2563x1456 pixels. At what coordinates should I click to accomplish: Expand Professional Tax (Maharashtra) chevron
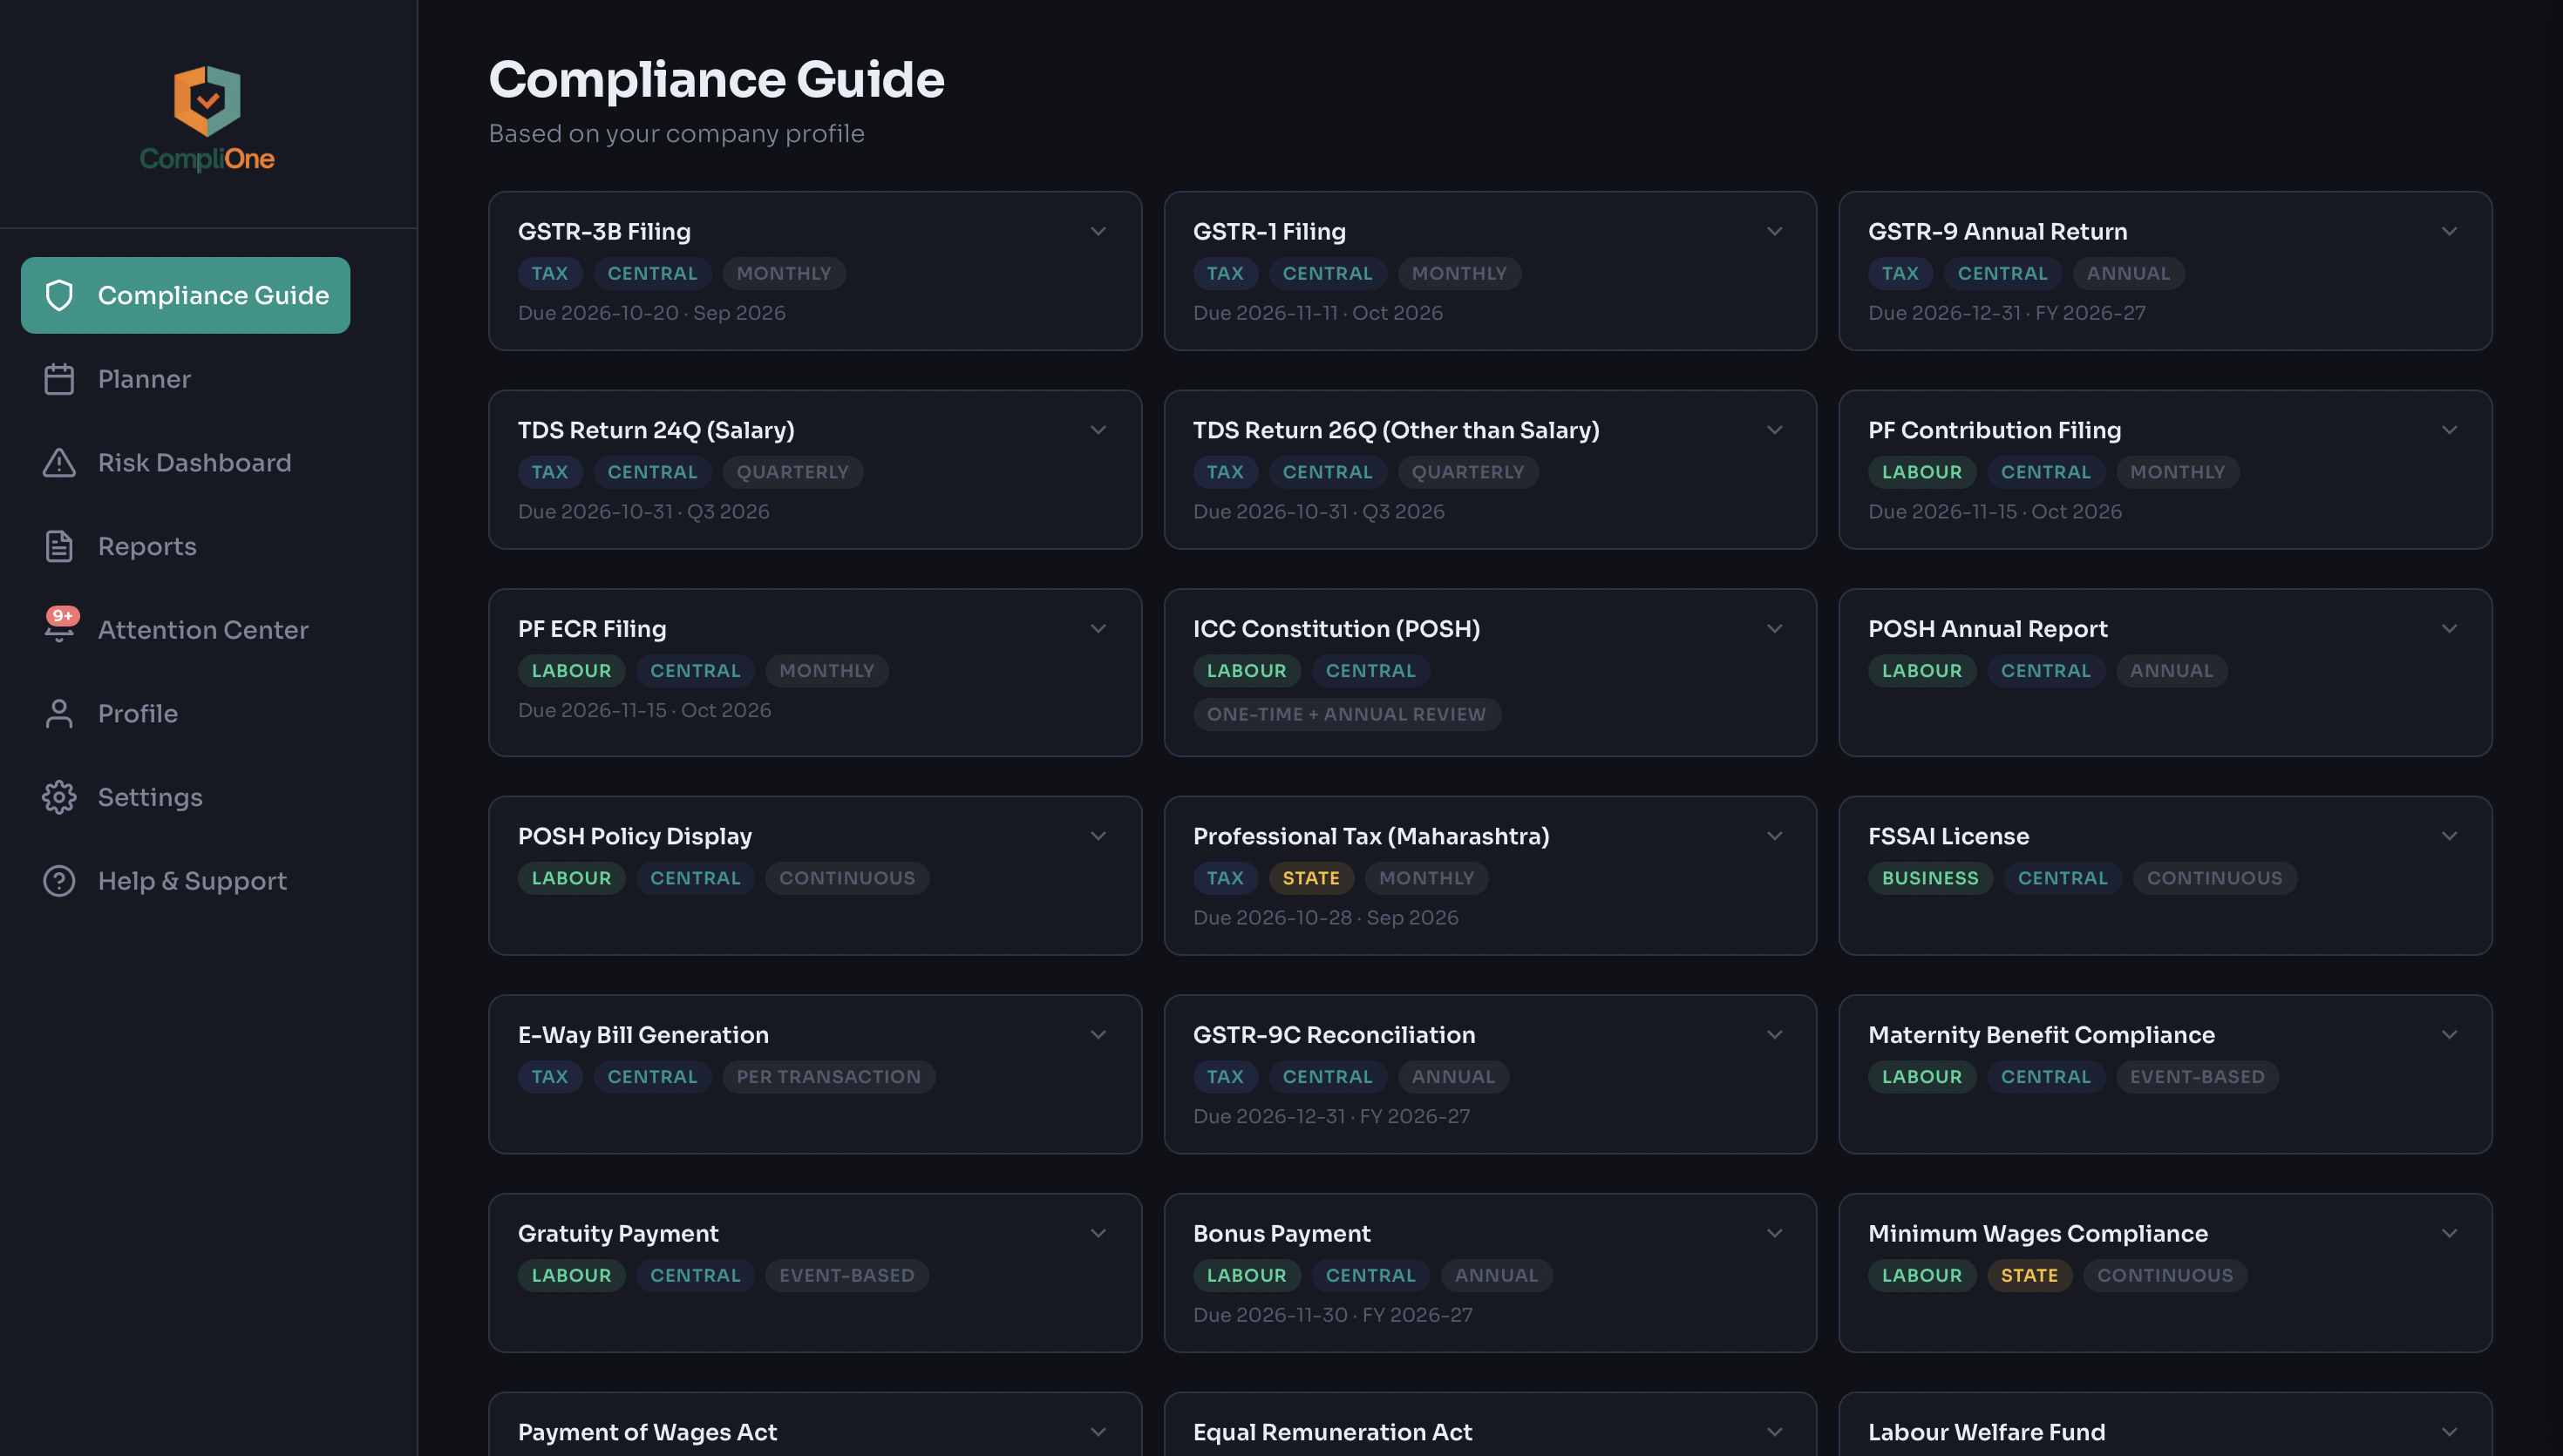click(x=1774, y=836)
